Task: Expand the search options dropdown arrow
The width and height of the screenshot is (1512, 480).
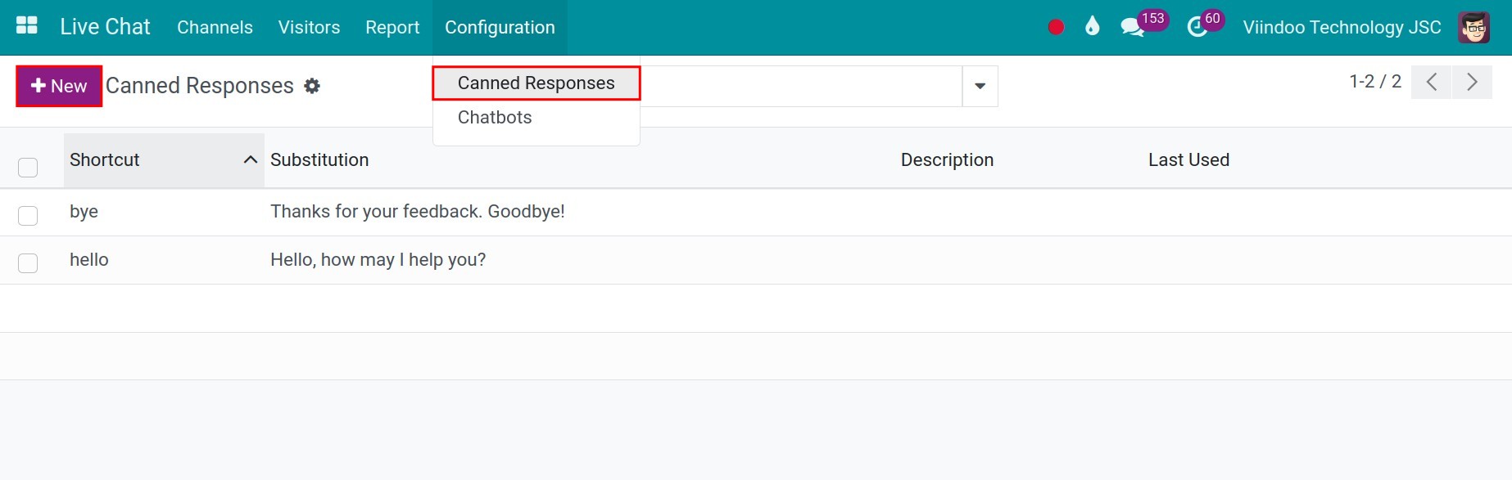Action: pos(980,86)
